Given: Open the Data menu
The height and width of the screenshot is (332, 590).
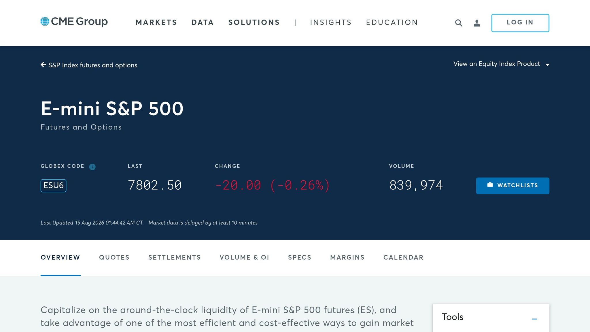Looking at the screenshot, I should pyautogui.click(x=203, y=22).
